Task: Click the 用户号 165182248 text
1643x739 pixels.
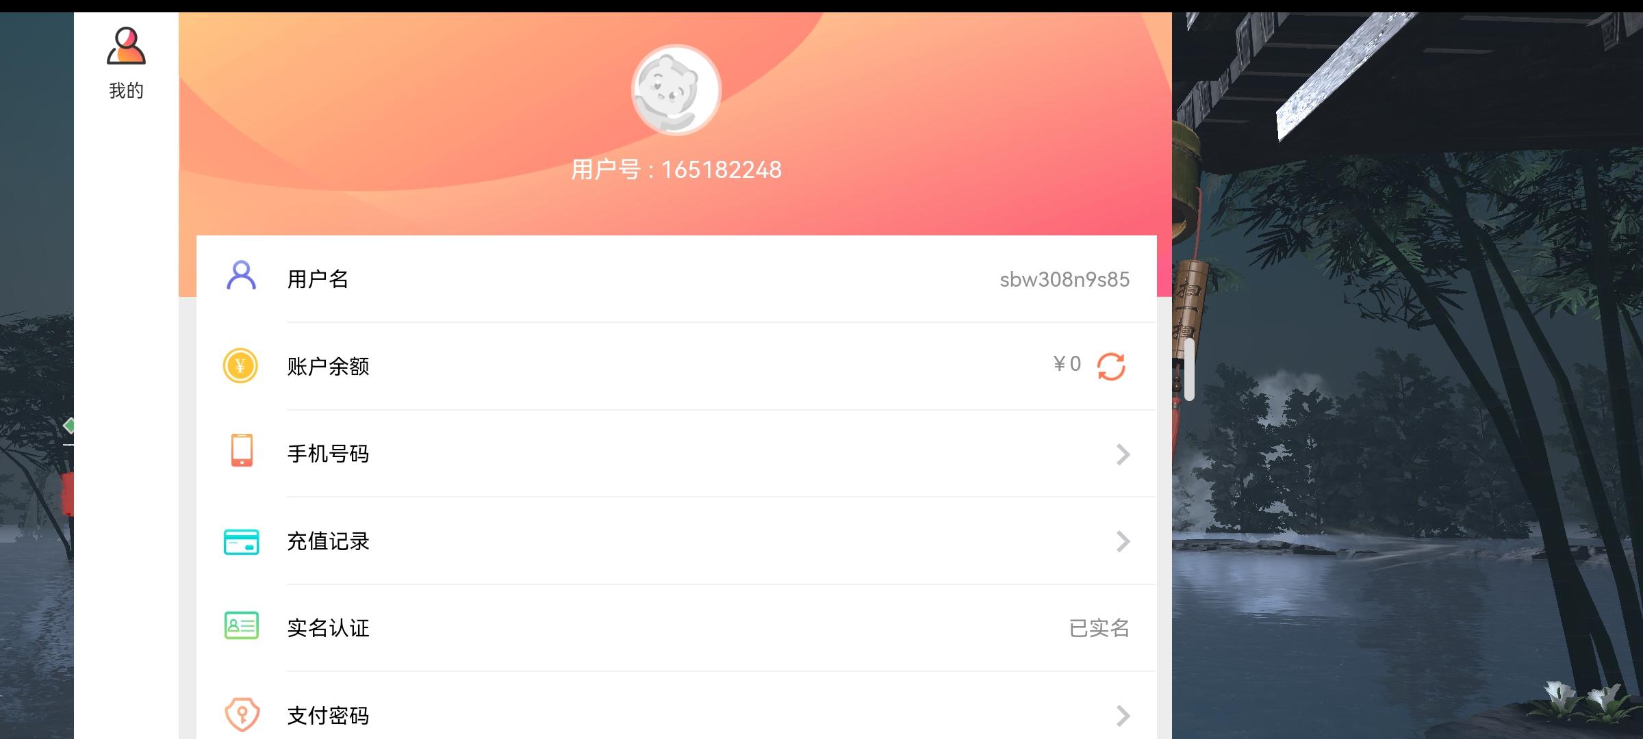Action: click(676, 170)
